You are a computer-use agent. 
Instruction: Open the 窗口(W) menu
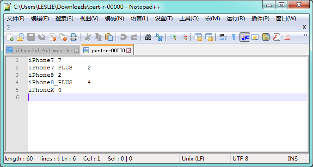click(x=286, y=19)
